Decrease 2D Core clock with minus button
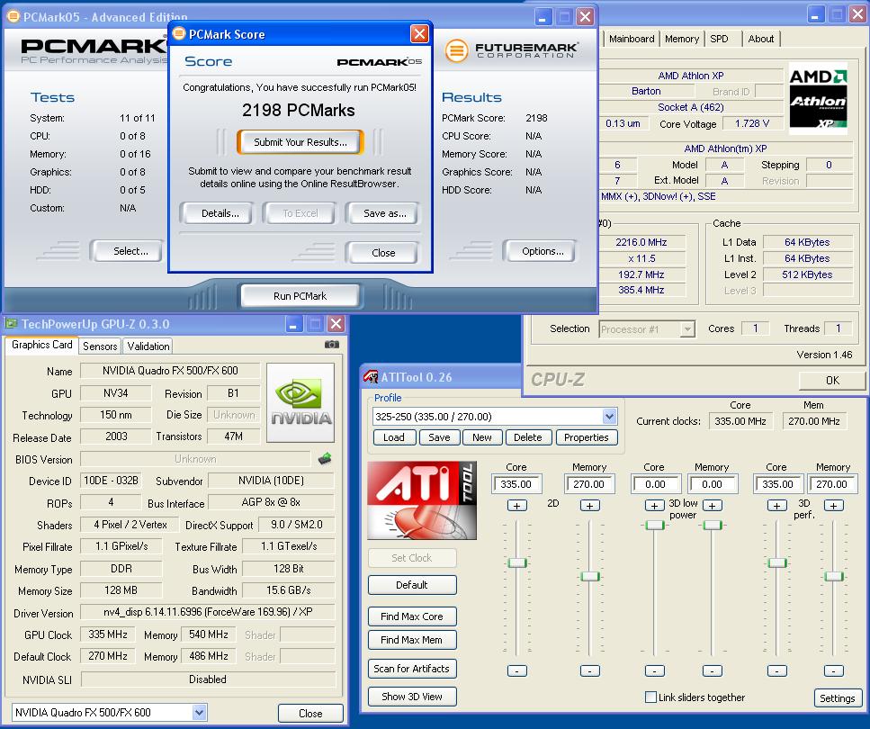This screenshot has height=729, width=870. pos(517,670)
